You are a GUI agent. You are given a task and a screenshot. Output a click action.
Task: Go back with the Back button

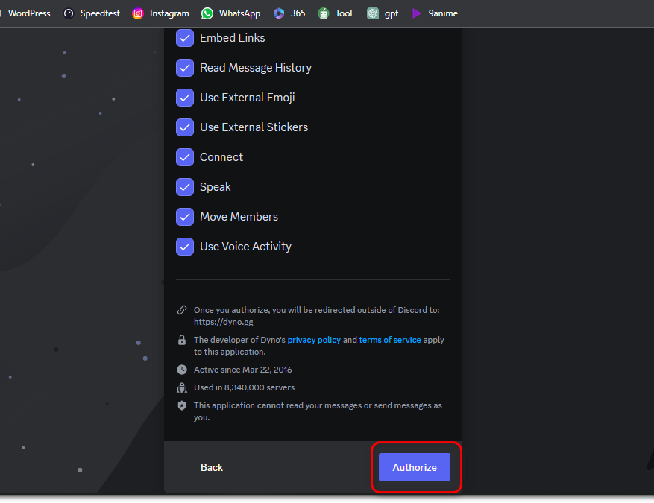[x=212, y=467]
